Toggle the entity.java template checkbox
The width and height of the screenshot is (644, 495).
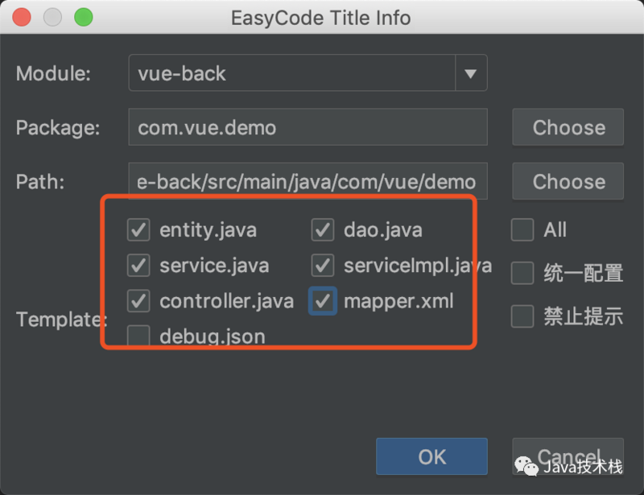(139, 230)
